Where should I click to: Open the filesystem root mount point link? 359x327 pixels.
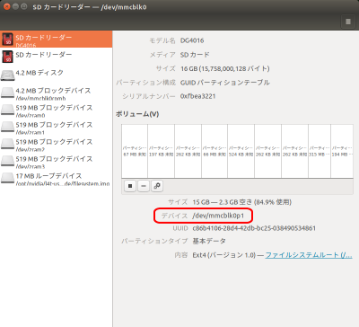[x=309, y=255]
